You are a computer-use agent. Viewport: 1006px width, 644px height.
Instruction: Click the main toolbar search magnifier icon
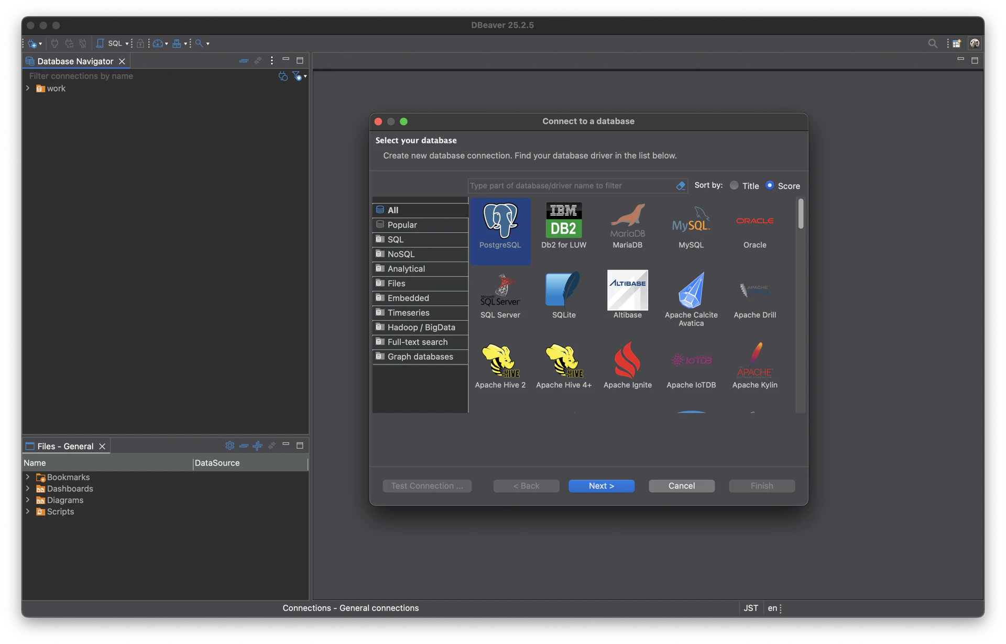[199, 43]
